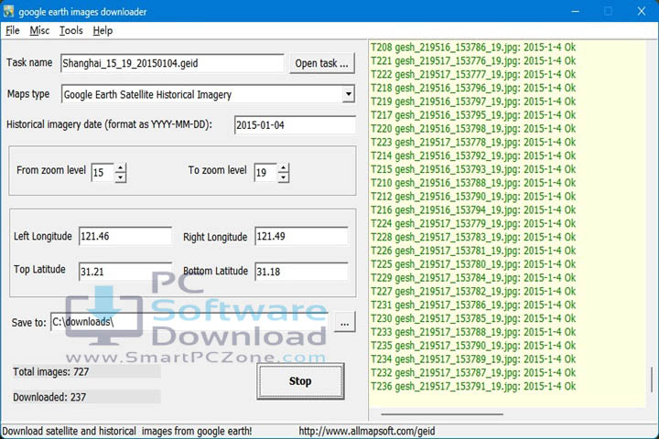This screenshot has width=659, height=439.
Task: Select log line T230 gesh_219517_153785_19.jpg
Action: pyautogui.click(x=473, y=318)
